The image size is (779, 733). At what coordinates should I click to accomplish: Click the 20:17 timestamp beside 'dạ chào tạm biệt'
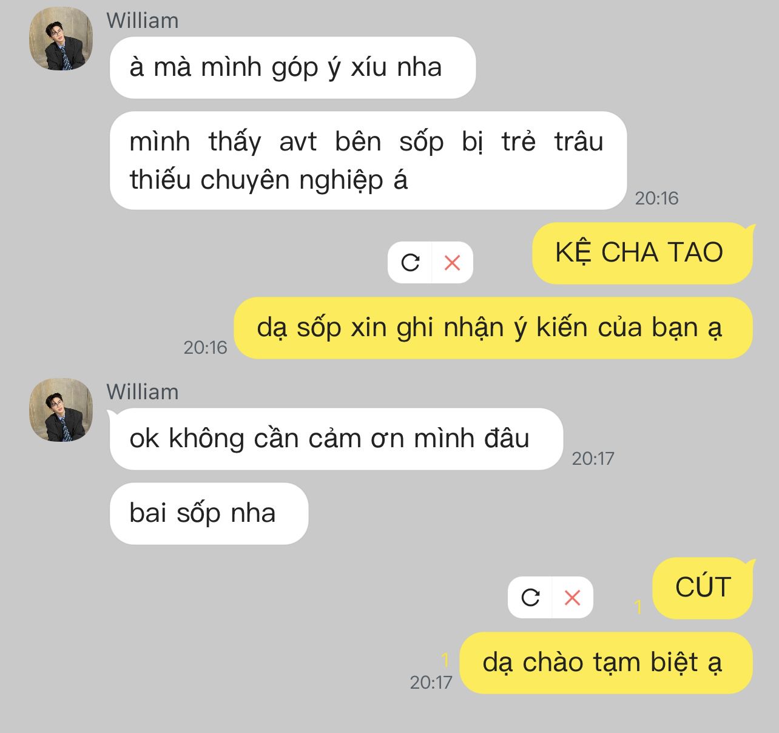pyautogui.click(x=431, y=683)
